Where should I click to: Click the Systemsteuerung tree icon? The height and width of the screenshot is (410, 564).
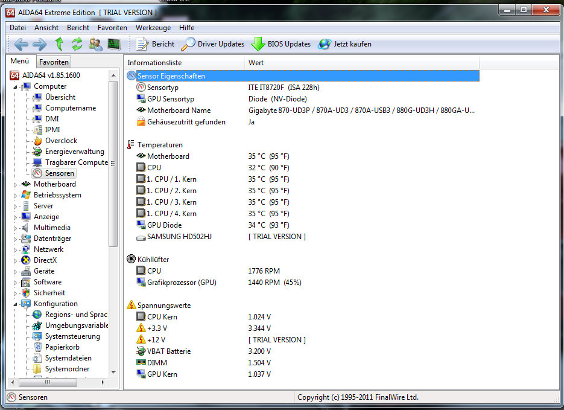point(37,336)
